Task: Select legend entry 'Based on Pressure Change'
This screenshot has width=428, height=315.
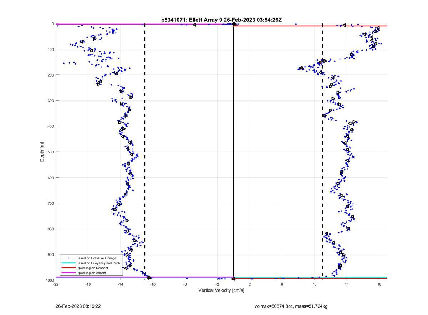Action: point(96,258)
